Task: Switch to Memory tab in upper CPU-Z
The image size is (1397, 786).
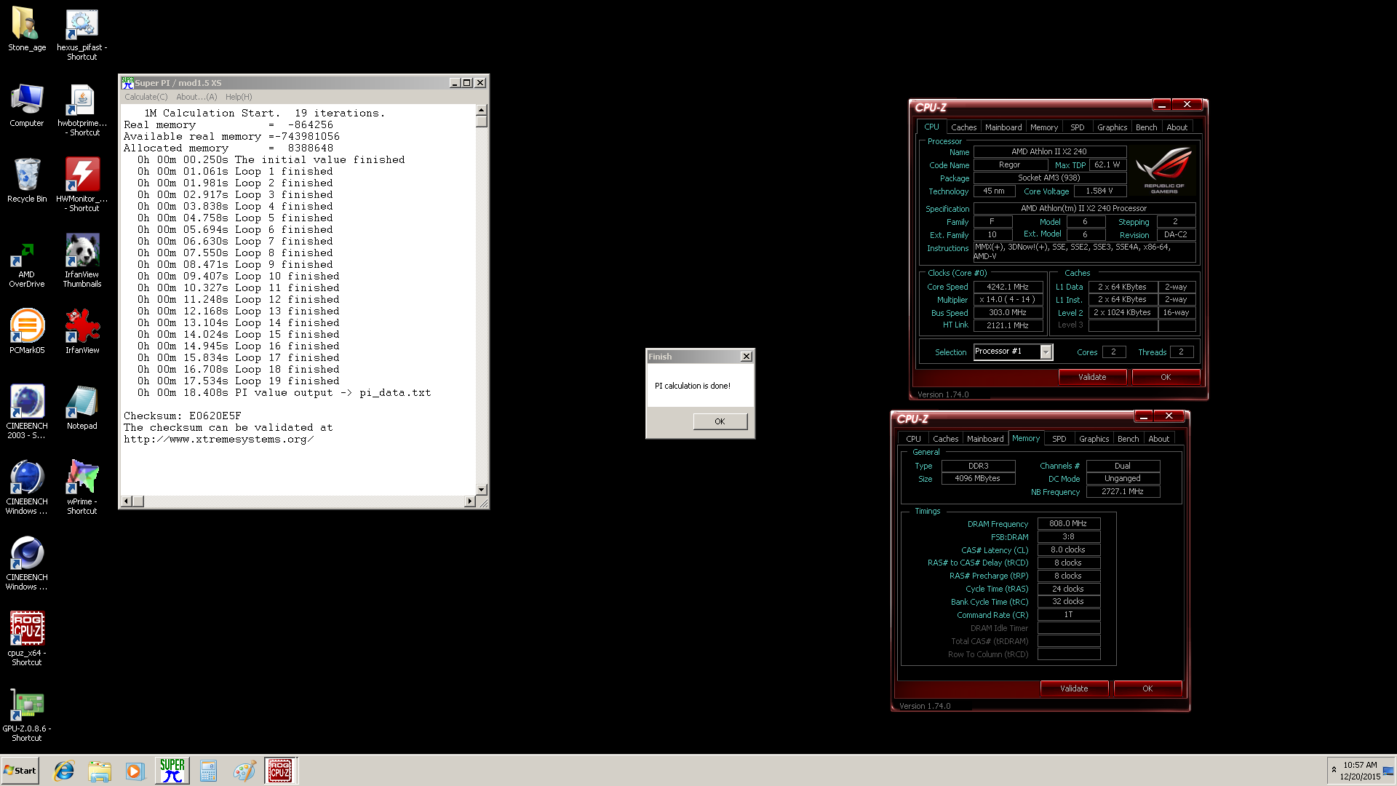Action: pyautogui.click(x=1044, y=127)
